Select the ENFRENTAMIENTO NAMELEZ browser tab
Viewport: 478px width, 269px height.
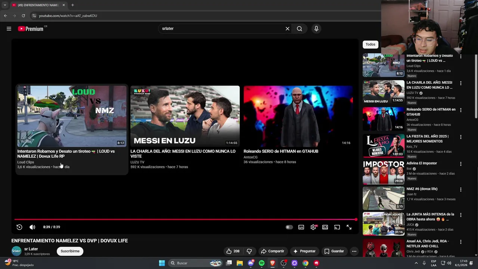pos(38,5)
